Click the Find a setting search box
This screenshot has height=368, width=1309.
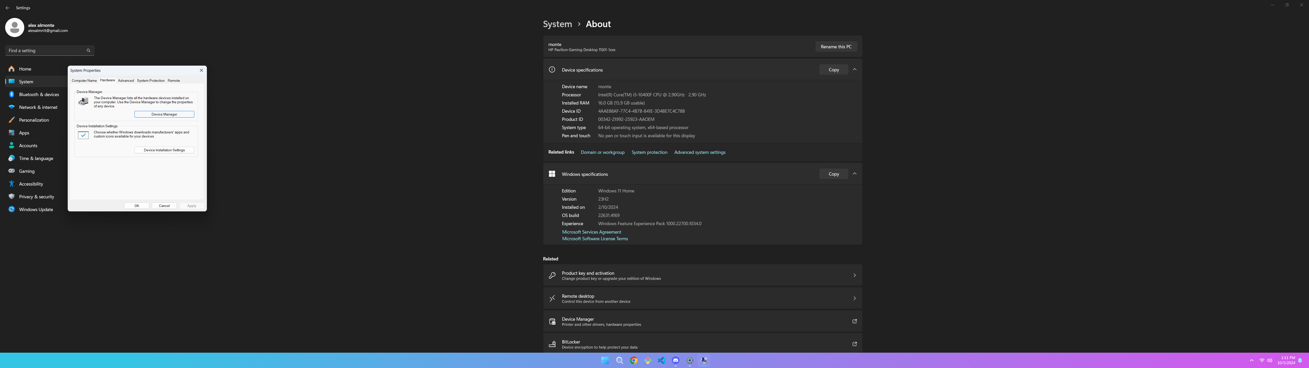tap(46, 51)
